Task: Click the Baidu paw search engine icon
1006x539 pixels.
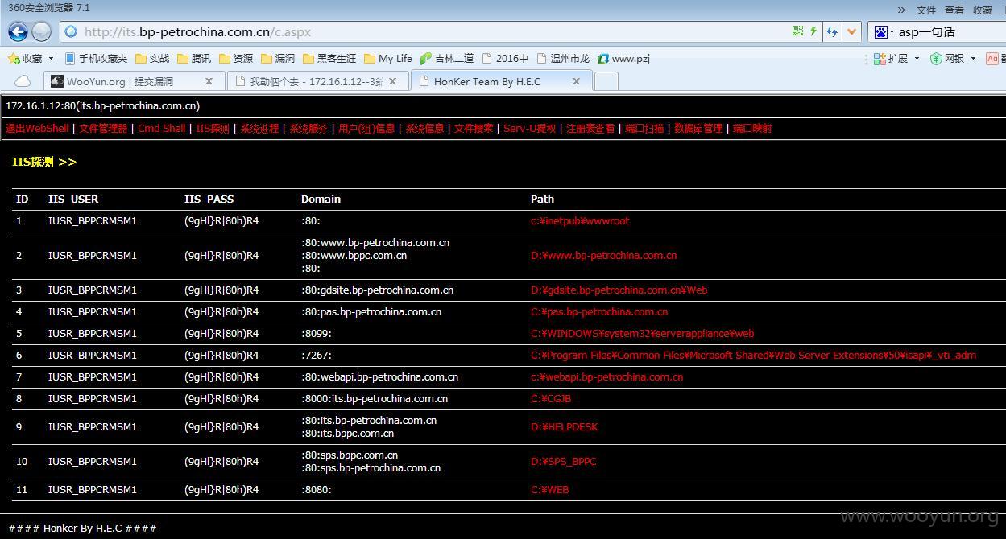Action: pyautogui.click(x=881, y=31)
